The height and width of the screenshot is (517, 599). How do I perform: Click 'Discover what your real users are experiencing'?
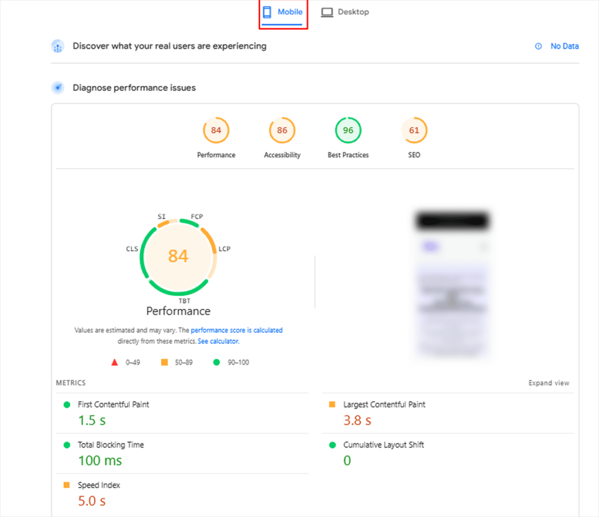(x=170, y=46)
